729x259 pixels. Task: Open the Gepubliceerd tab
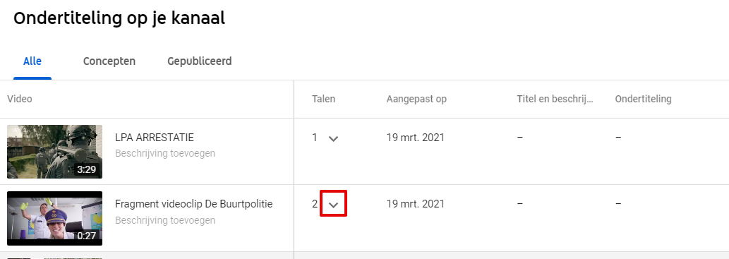point(200,61)
